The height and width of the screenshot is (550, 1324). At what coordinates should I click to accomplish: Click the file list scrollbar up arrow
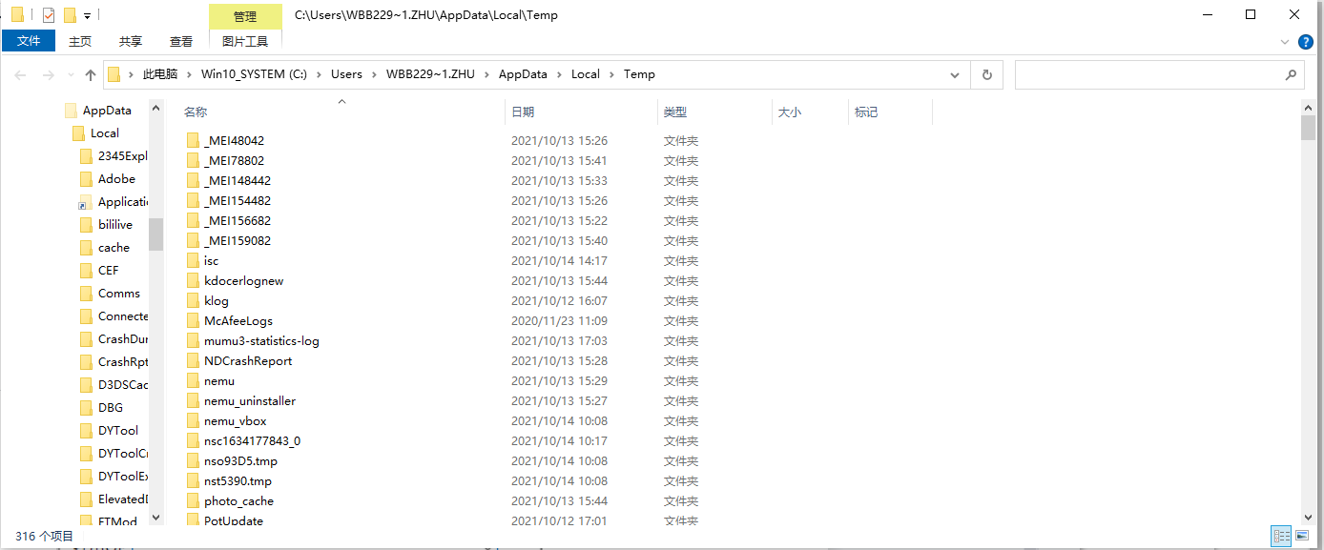click(1308, 109)
